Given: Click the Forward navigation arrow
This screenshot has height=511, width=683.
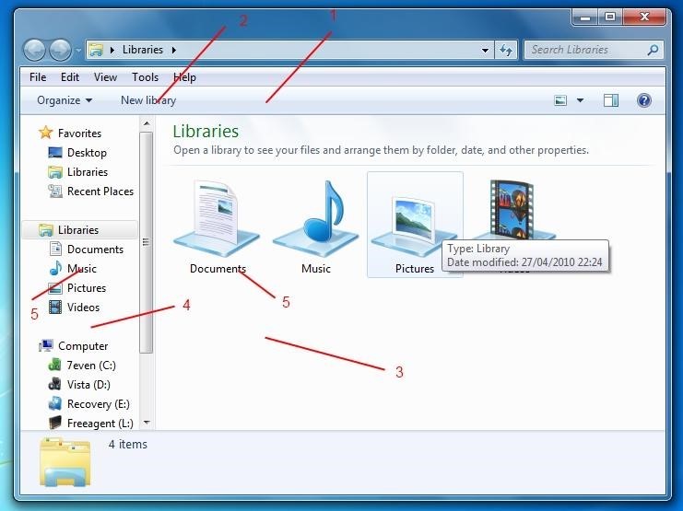Looking at the screenshot, I should pyautogui.click(x=61, y=50).
